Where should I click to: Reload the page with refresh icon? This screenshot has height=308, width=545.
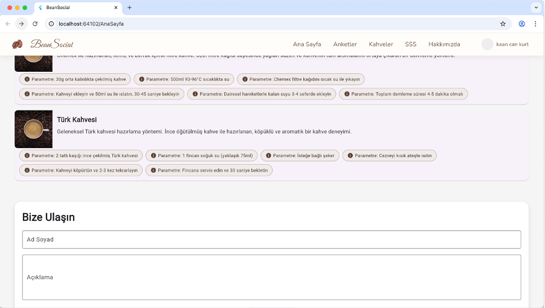point(35,24)
